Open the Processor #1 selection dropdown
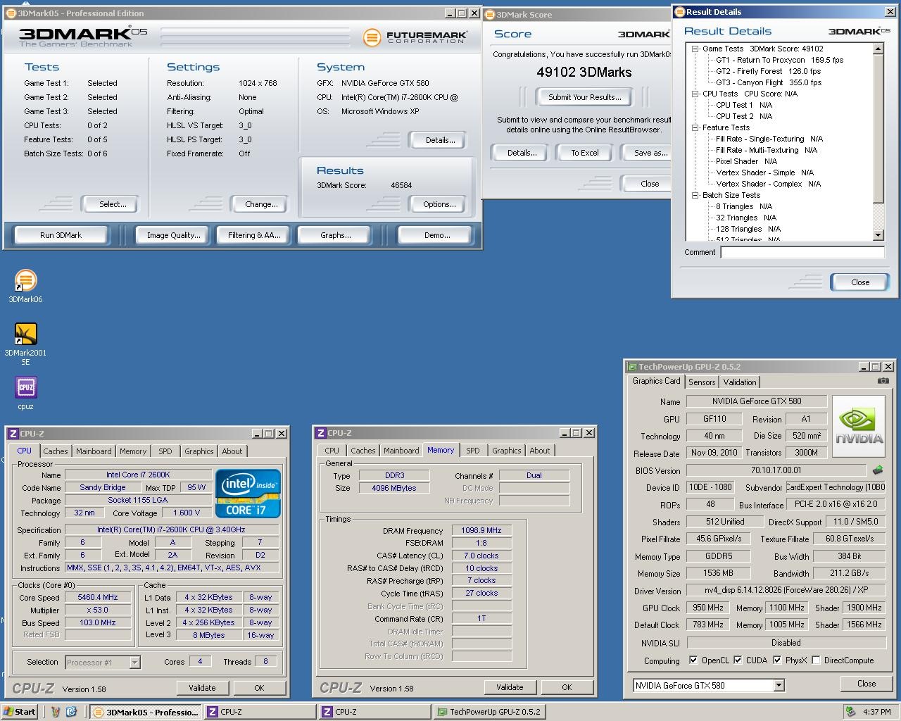Viewport: 901px width, 721px height. pos(134,663)
